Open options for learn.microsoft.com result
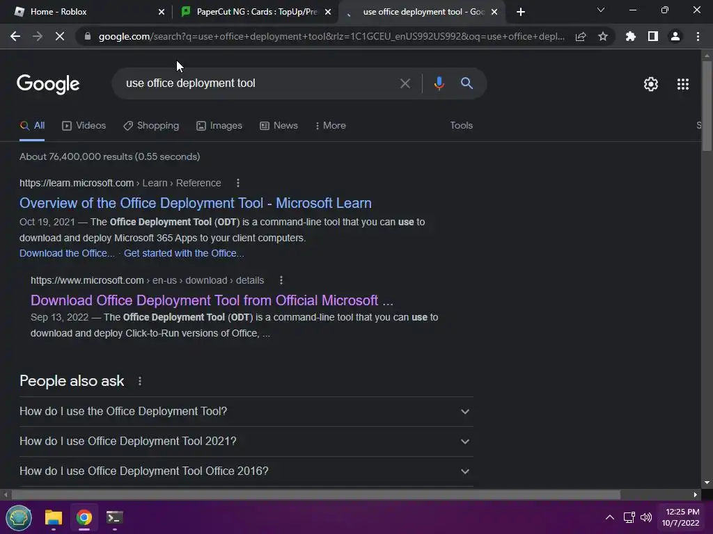This screenshot has width=713, height=534. coord(238,183)
